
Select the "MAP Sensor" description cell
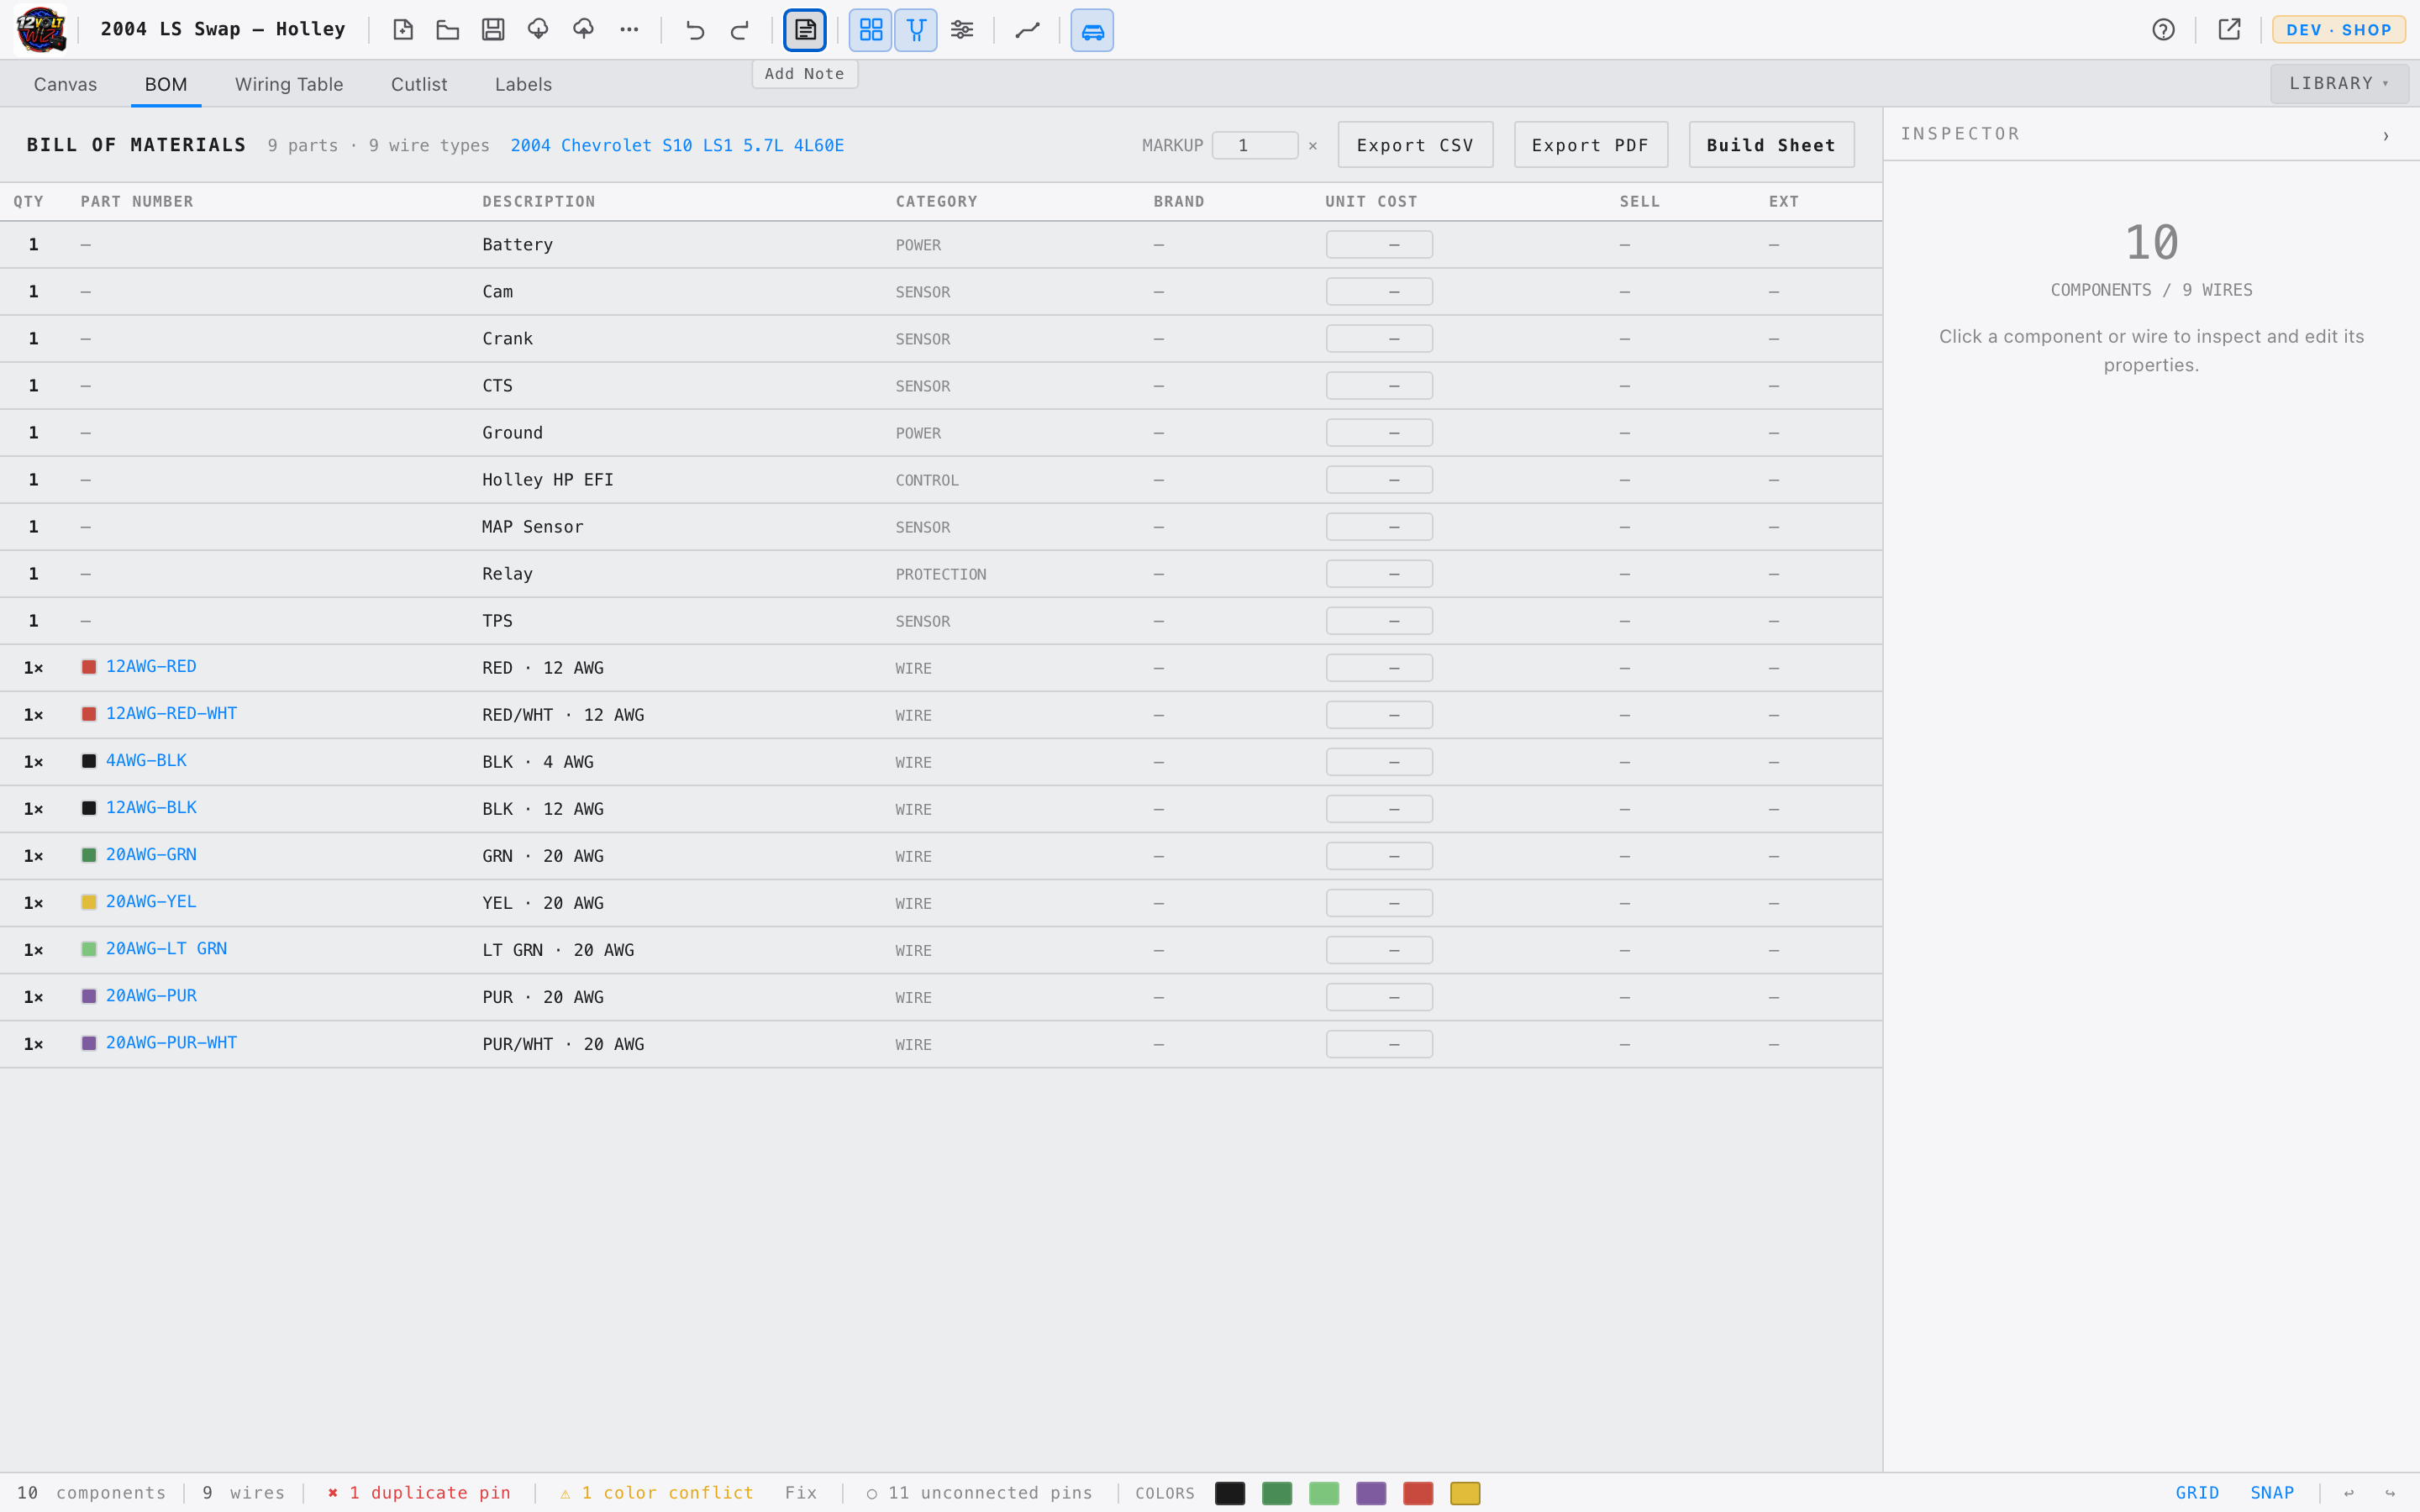point(532,527)
